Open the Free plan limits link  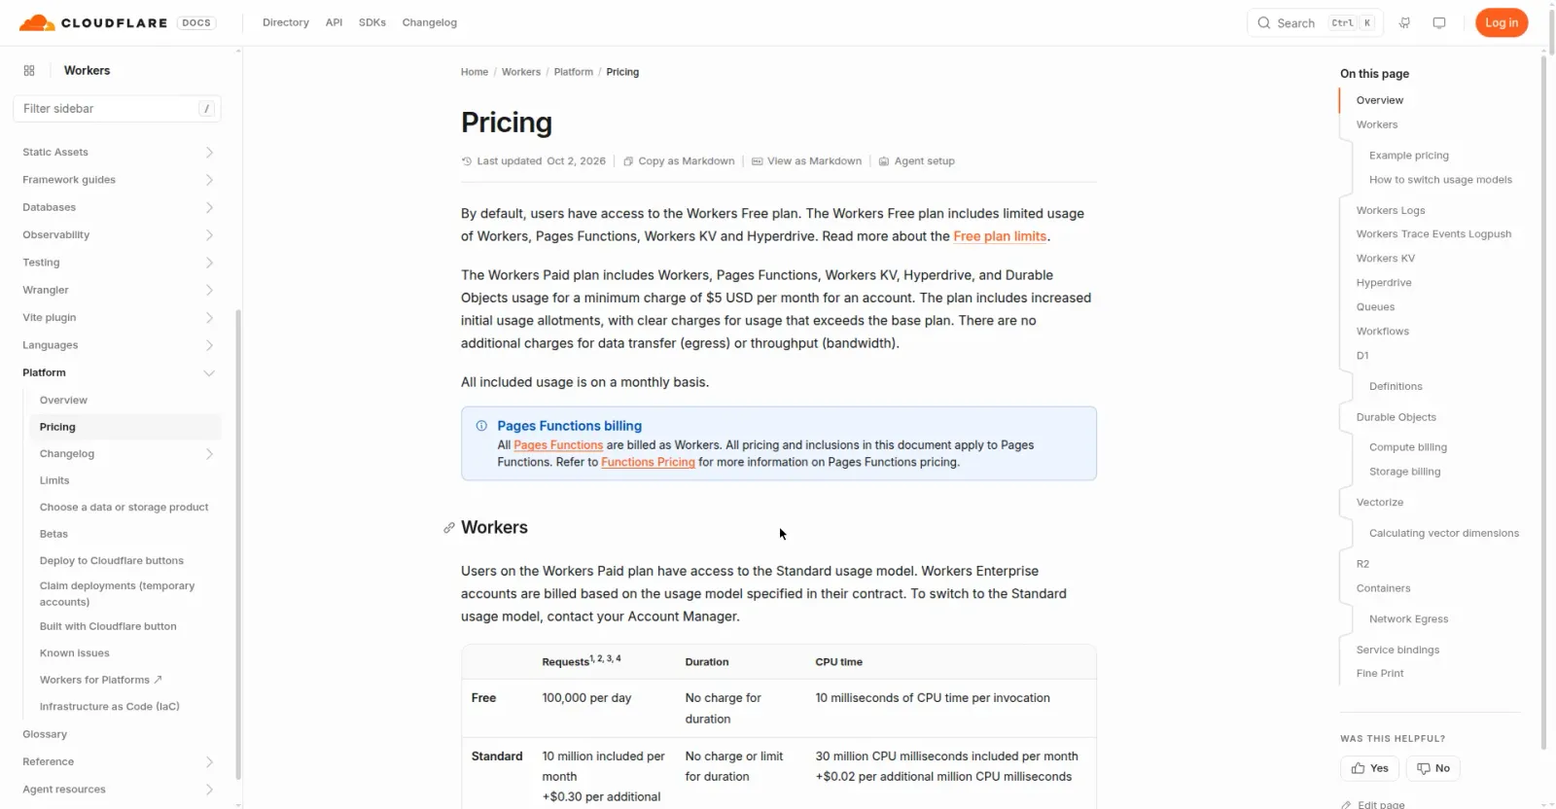click(1000, 236)
